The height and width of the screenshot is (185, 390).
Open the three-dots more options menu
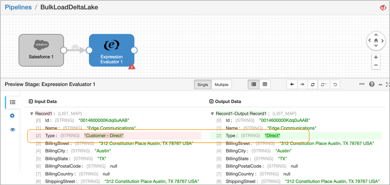click(x=362, y=84)
